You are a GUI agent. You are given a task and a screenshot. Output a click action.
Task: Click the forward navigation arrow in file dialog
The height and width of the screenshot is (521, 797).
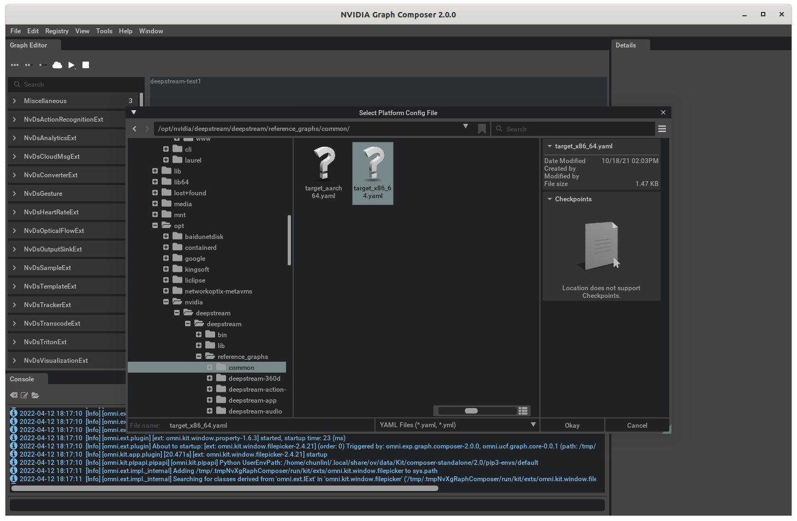[x=146, y=129]
